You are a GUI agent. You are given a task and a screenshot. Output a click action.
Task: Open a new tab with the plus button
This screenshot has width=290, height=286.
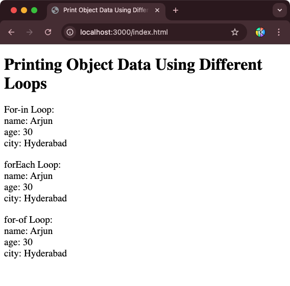176,10
